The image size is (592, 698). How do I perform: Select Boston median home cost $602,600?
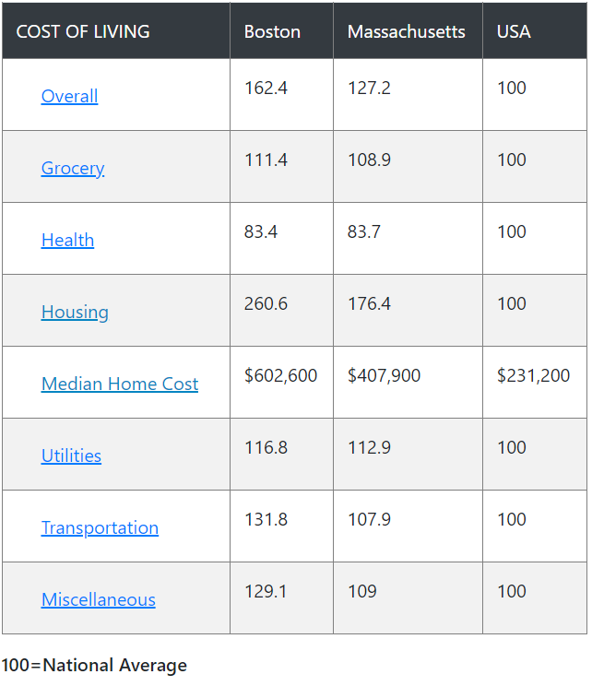click(x=280, y=375)
